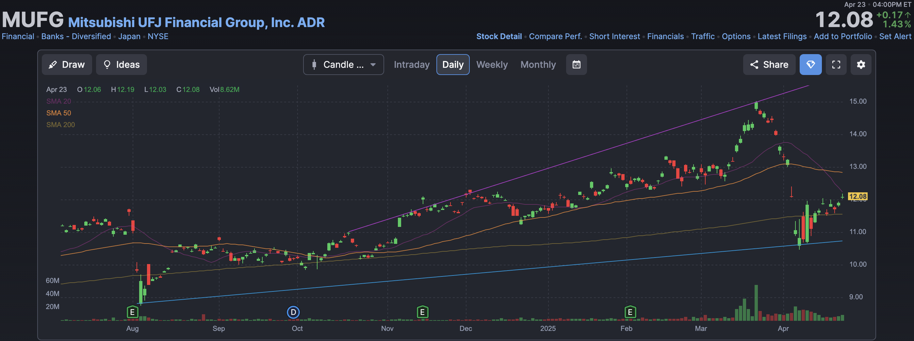Viewport: 914px width, 341px height.
Task: Click the large 12.08 last price
Action: click(844, 20)
